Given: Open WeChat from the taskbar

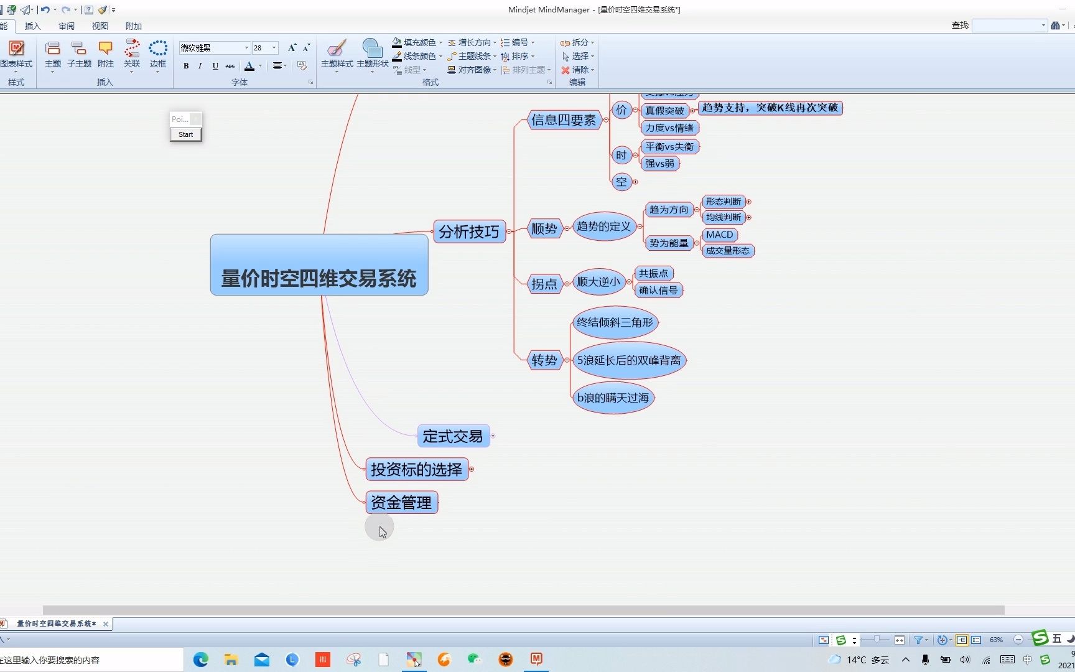Looking at the screenshot, I should pos(475,660).
